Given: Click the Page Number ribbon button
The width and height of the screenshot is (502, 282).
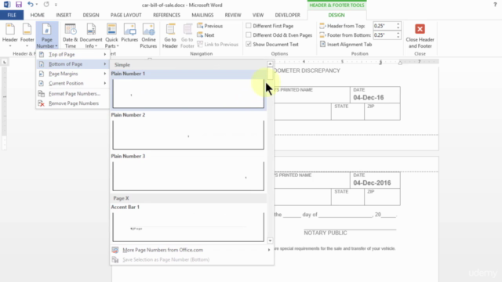Looking at the screenshot, I should click(47, 35).
